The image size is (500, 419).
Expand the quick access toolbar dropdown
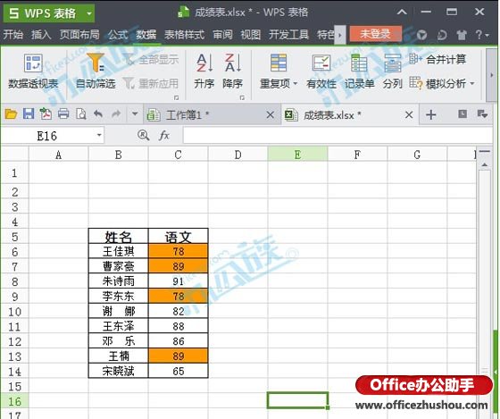point(135,114)
